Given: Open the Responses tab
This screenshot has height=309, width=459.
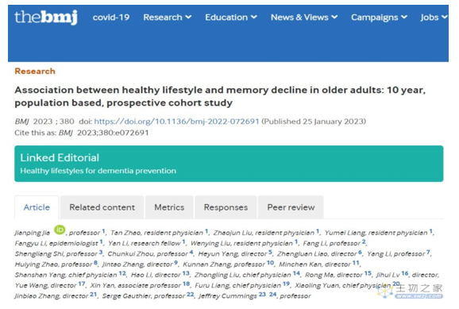Looking at the screenshot, I should point(226,207).
